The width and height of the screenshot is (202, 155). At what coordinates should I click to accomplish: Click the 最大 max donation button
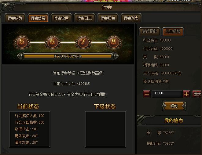[x=197, y=94]
